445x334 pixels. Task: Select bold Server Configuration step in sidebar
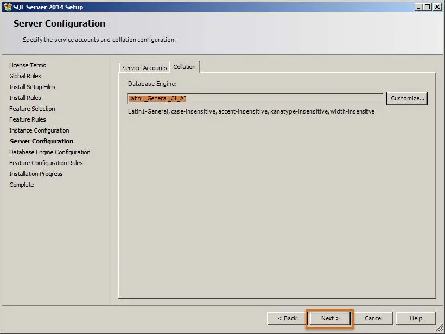click(41, 141)
